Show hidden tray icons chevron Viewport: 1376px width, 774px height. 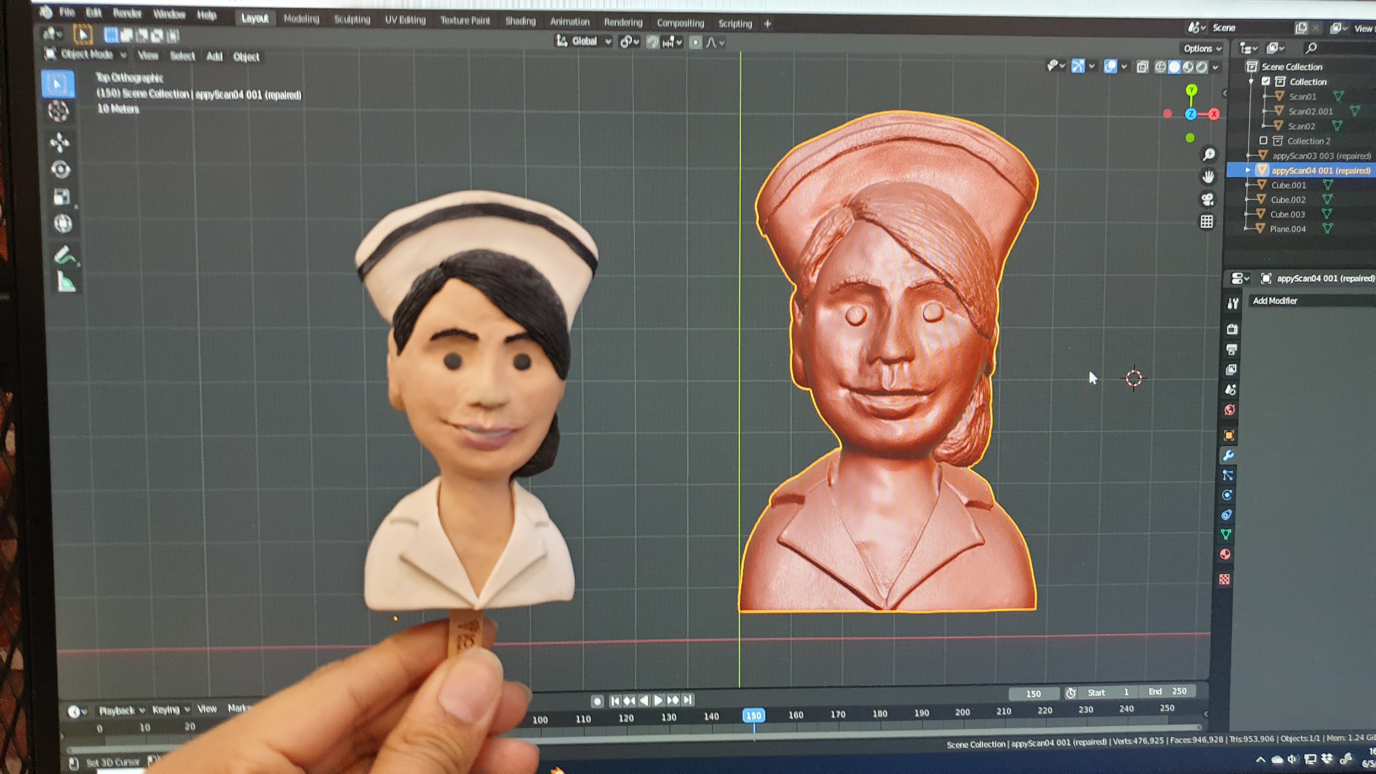tap(1260, 760)
